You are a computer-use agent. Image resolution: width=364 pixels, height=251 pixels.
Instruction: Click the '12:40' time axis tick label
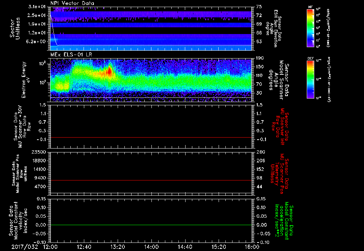(x=84, y=247)
